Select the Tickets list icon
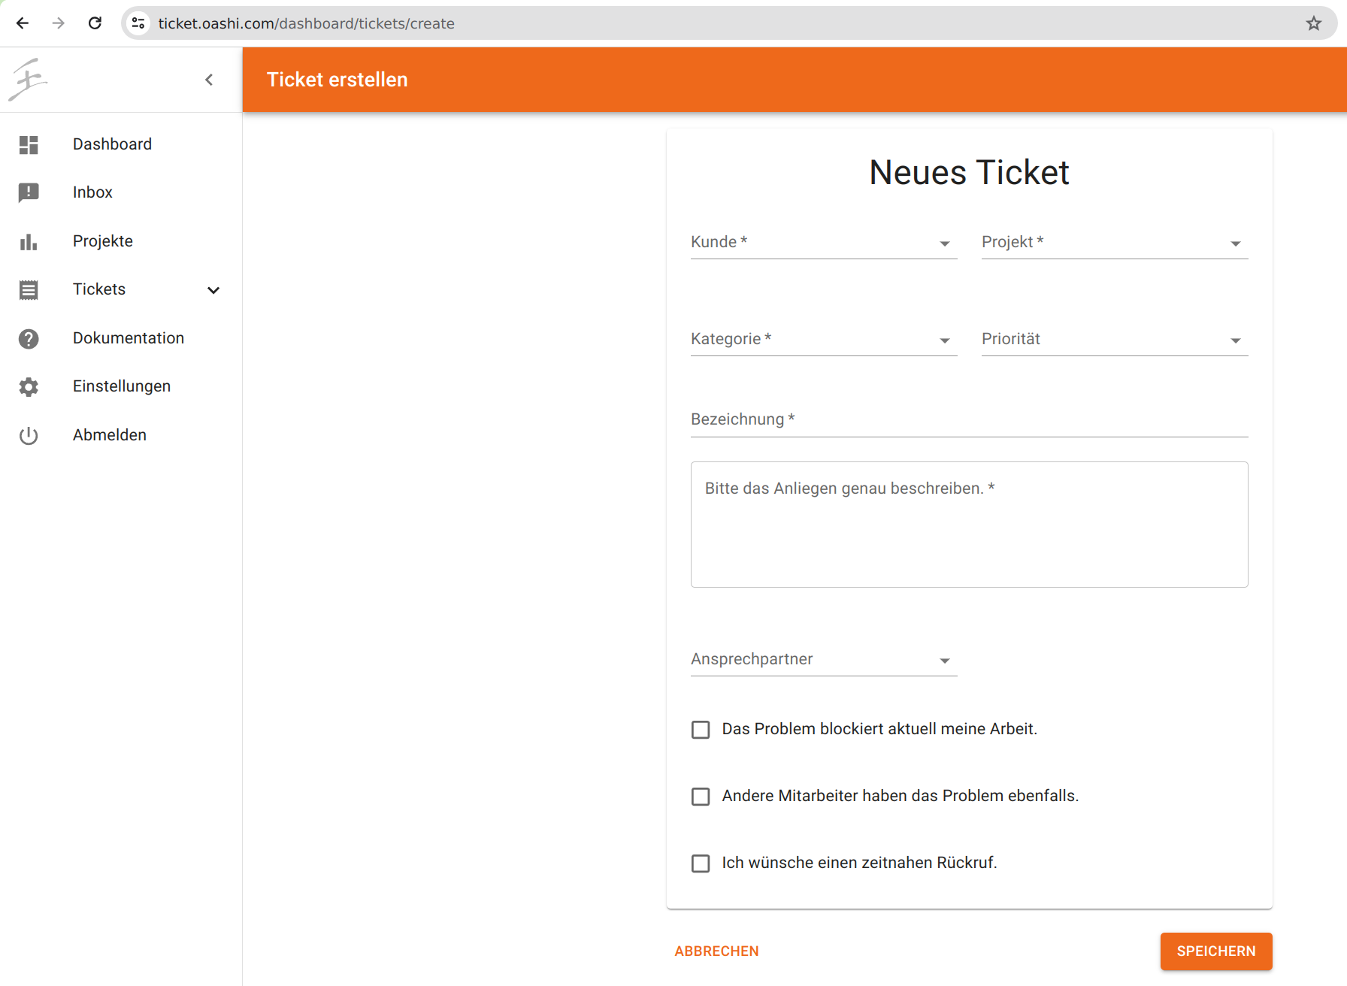Viewport: 1347px width, 986px height. 29,289
